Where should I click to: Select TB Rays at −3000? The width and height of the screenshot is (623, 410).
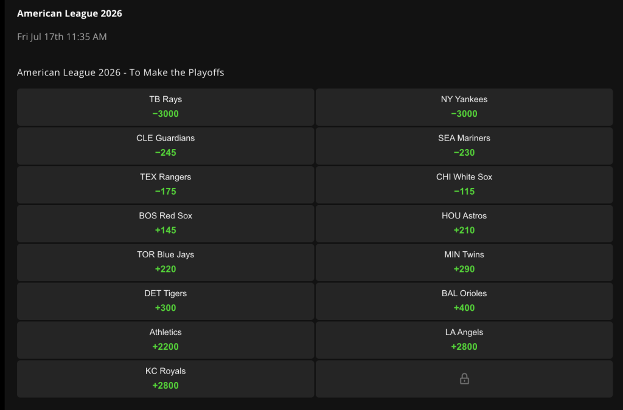[165, 107]
